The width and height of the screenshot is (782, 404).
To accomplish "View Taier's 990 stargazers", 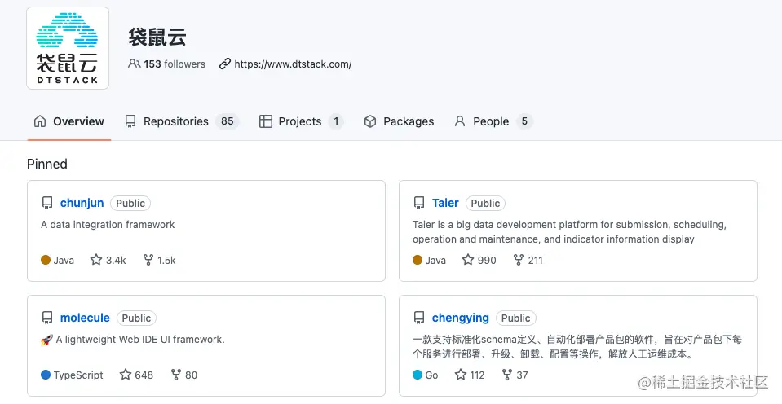I will [x=479, y=260].
